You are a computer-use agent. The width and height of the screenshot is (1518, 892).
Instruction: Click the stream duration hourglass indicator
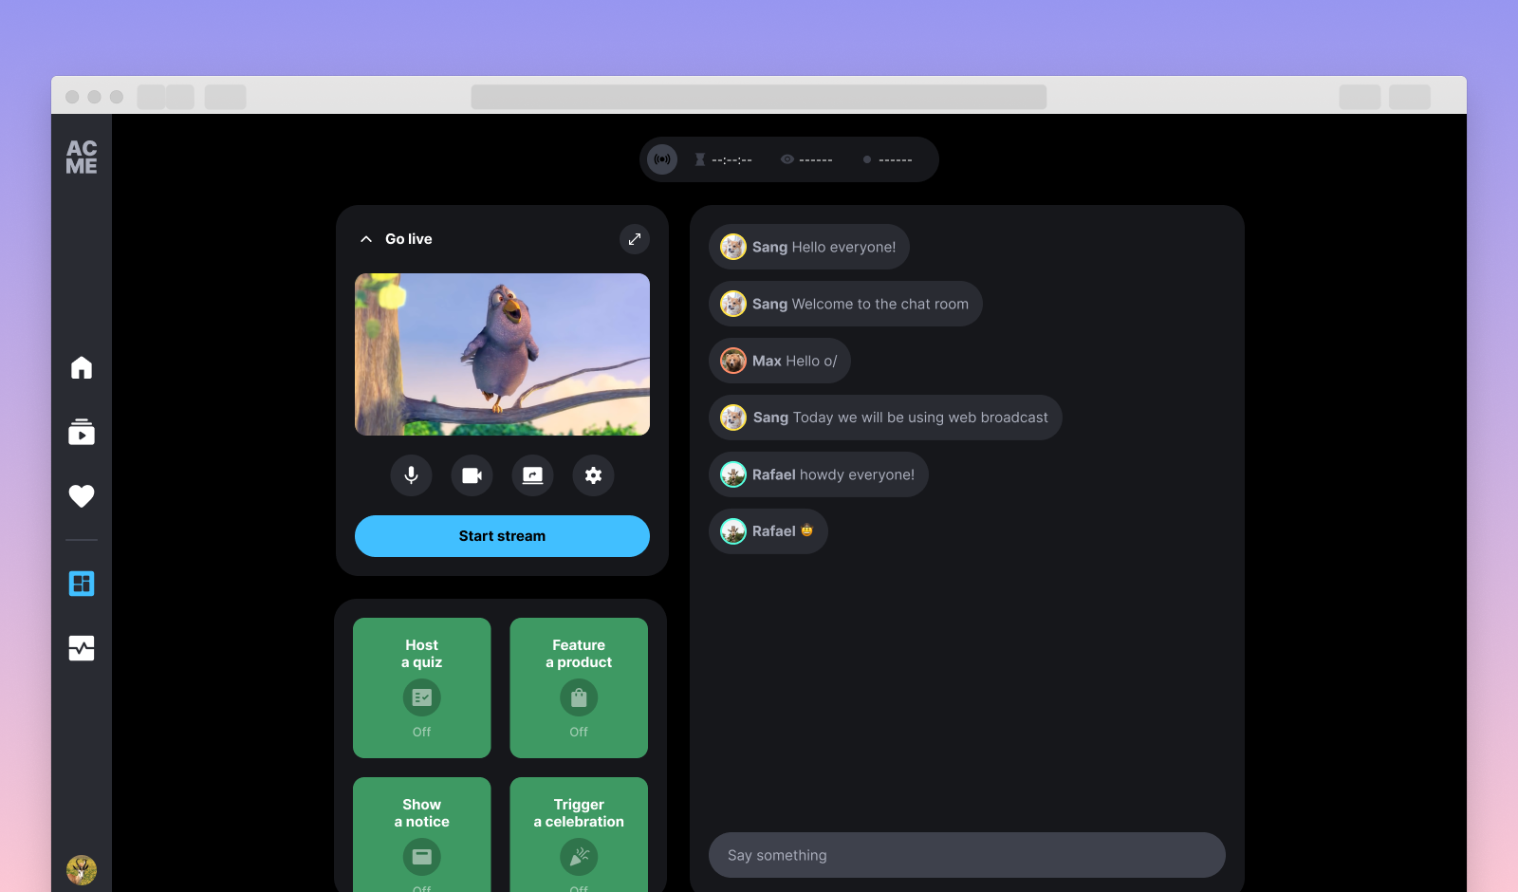pos(723,159)
